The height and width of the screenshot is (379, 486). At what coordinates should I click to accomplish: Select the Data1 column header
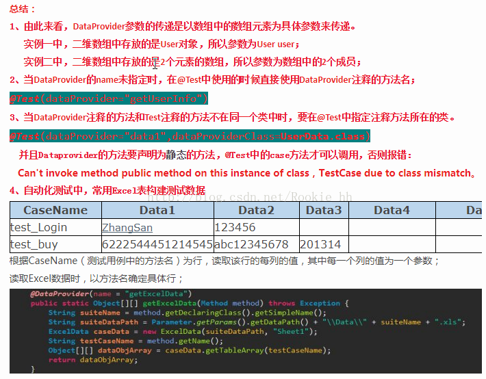click(157, 210)
